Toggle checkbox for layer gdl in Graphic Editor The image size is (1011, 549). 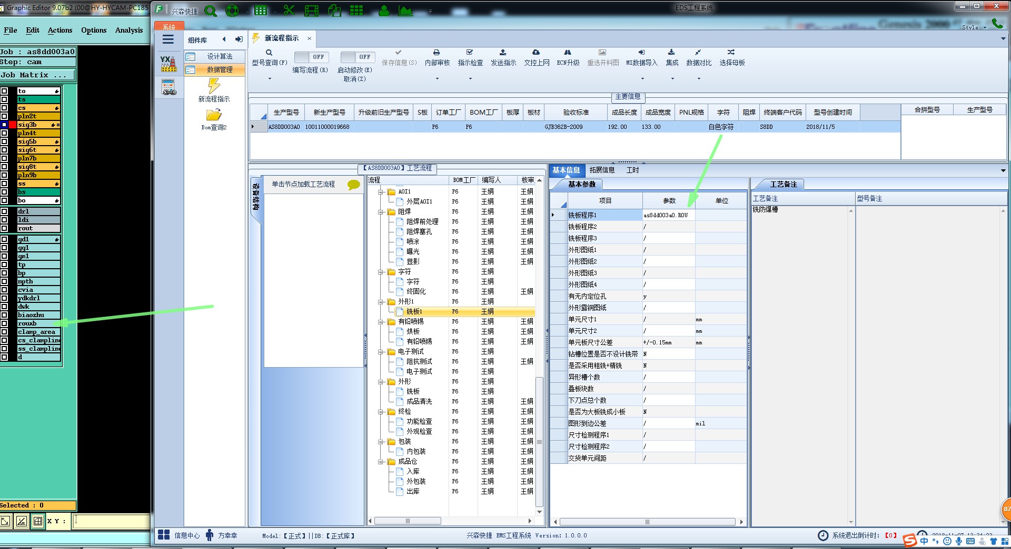point(4,239)
